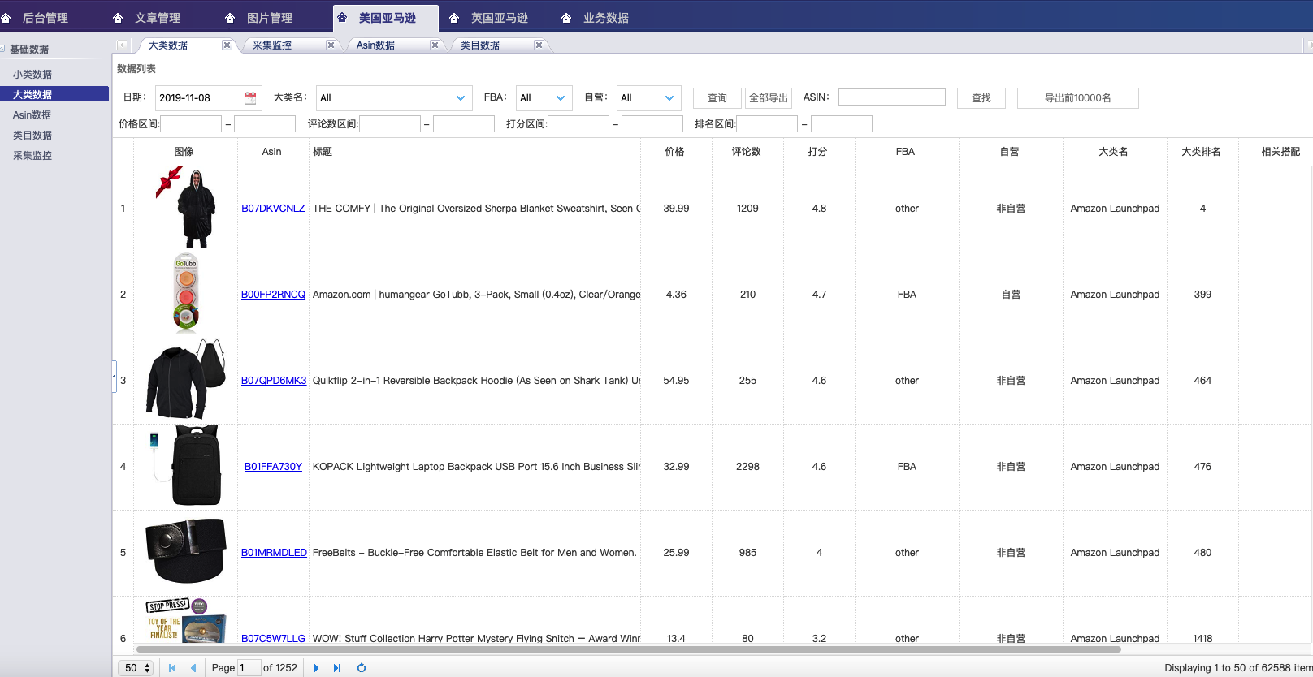Open the calendar date picker icon

pos(250,98)
